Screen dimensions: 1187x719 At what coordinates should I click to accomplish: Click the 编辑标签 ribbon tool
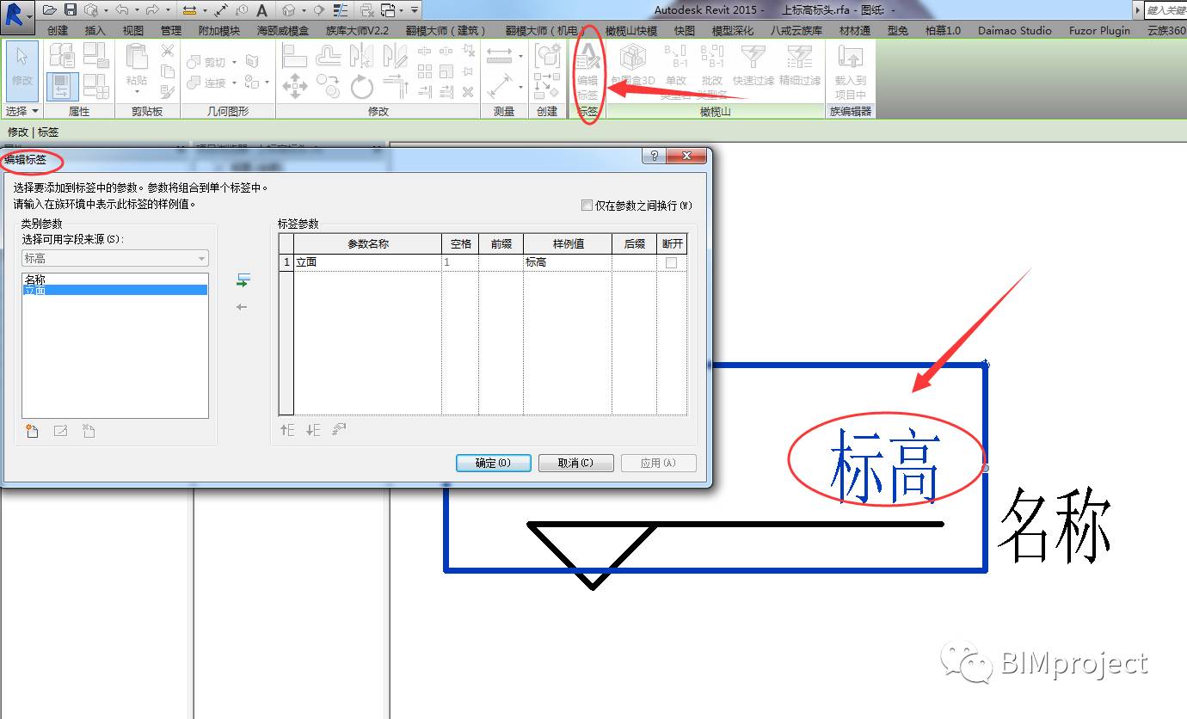click(587, 73)
